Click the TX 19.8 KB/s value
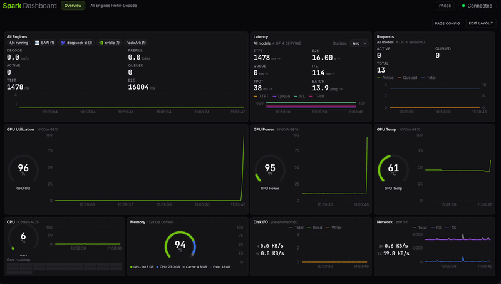This screenshot has width=501, height=284. (x=393, y=253)
